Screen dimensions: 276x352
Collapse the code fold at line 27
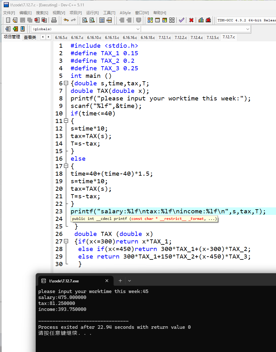(66, 241)
